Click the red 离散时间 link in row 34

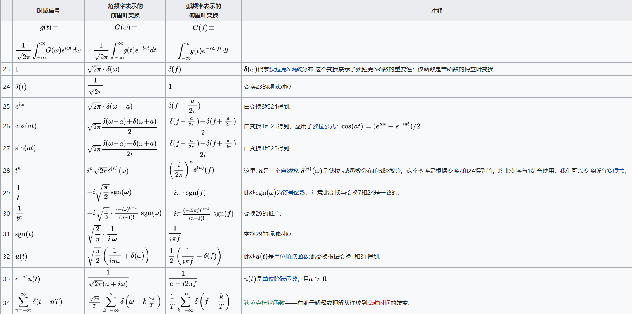click(x=379, y=303)
